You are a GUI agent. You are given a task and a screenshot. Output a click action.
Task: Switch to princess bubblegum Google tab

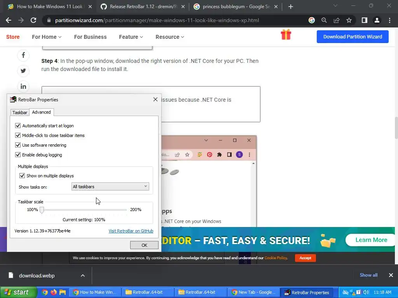tap(236, 7)
